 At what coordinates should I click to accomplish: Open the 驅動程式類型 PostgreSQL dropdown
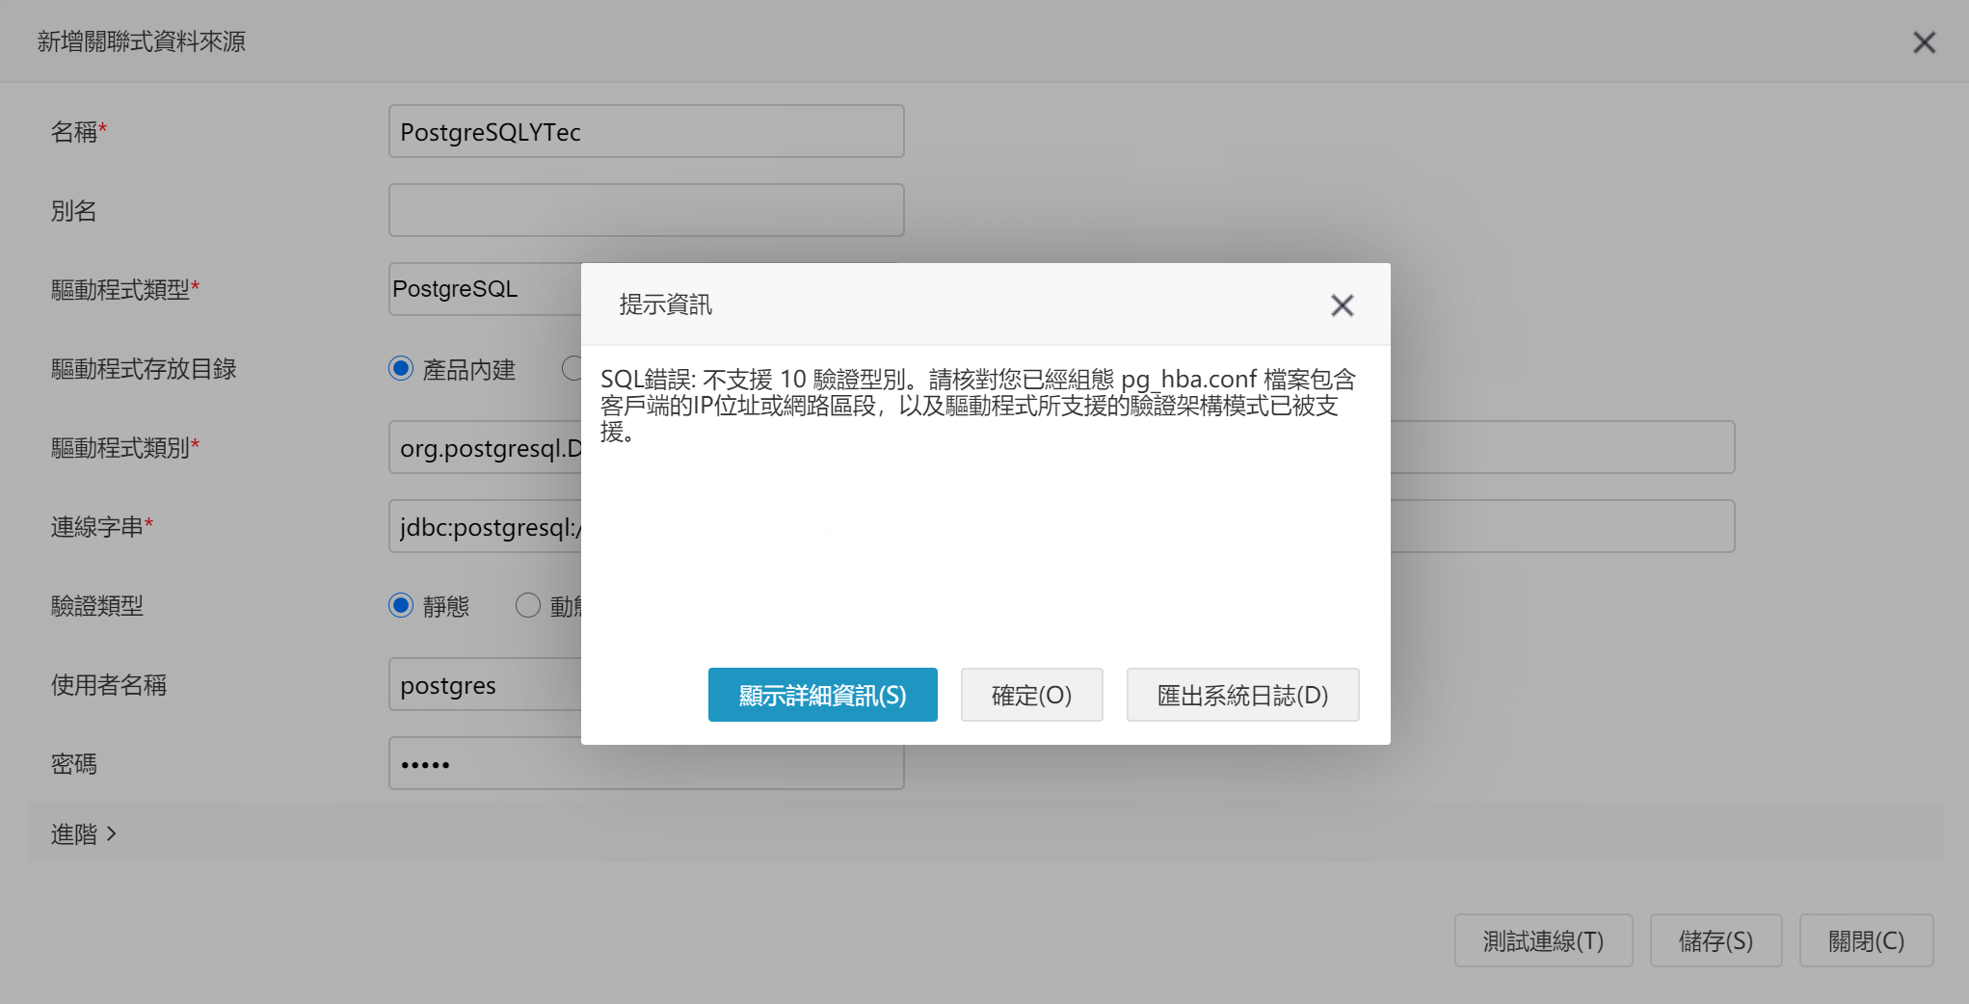(485, 289)
